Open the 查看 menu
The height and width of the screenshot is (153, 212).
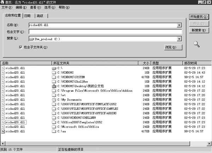35,7
